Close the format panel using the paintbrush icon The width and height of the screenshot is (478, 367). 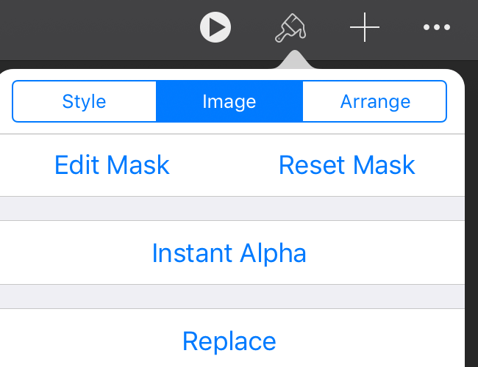coord(290,28)
